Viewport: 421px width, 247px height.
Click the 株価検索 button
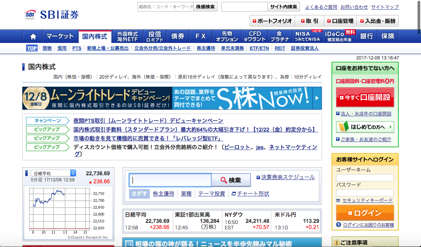pyautogui.click(x=206, y=7)
